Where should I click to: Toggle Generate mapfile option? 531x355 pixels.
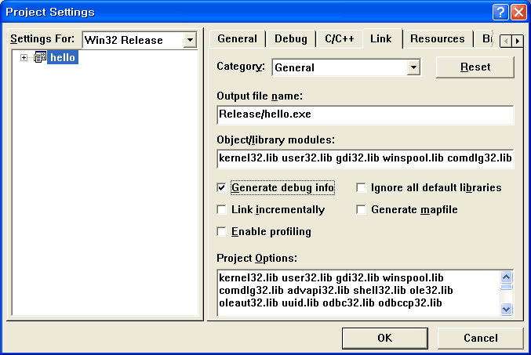tap(362, 210)
